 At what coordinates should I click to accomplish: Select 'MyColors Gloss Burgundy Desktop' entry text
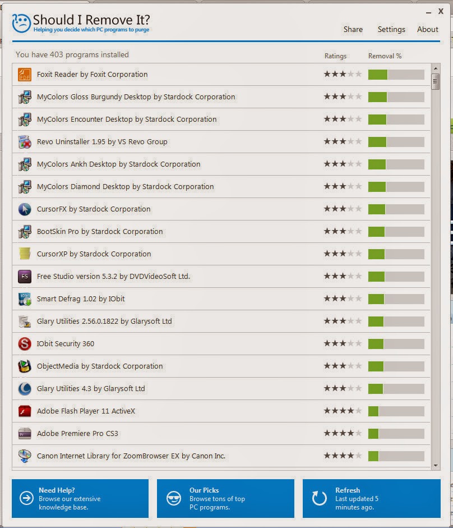(136, 97)
